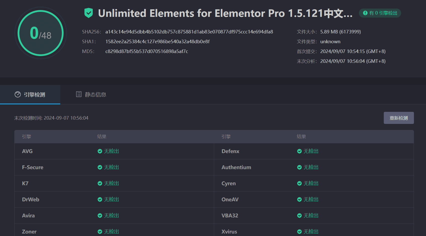Select the SHA1 hash value

point(157,42)
